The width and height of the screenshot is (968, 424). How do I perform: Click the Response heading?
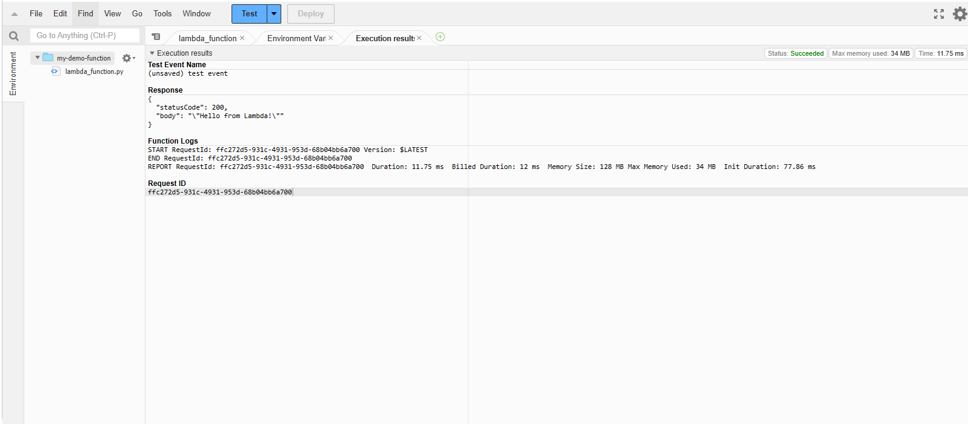pos(165,90)
